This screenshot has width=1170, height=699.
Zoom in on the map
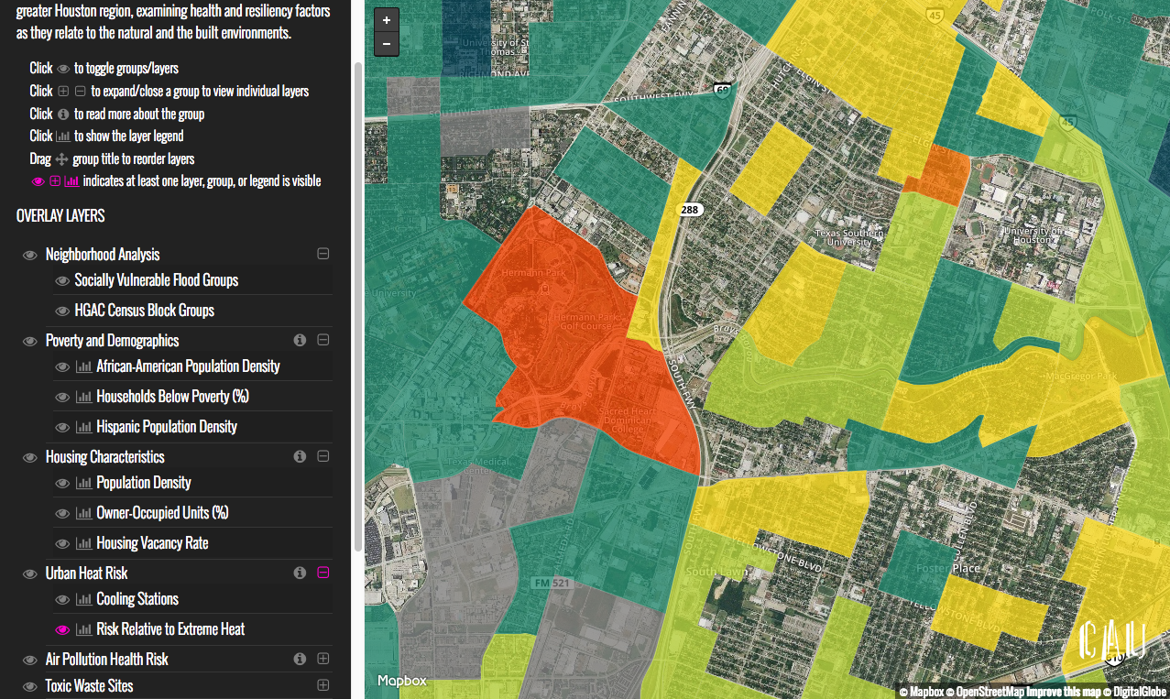click(x=387, y=20)
